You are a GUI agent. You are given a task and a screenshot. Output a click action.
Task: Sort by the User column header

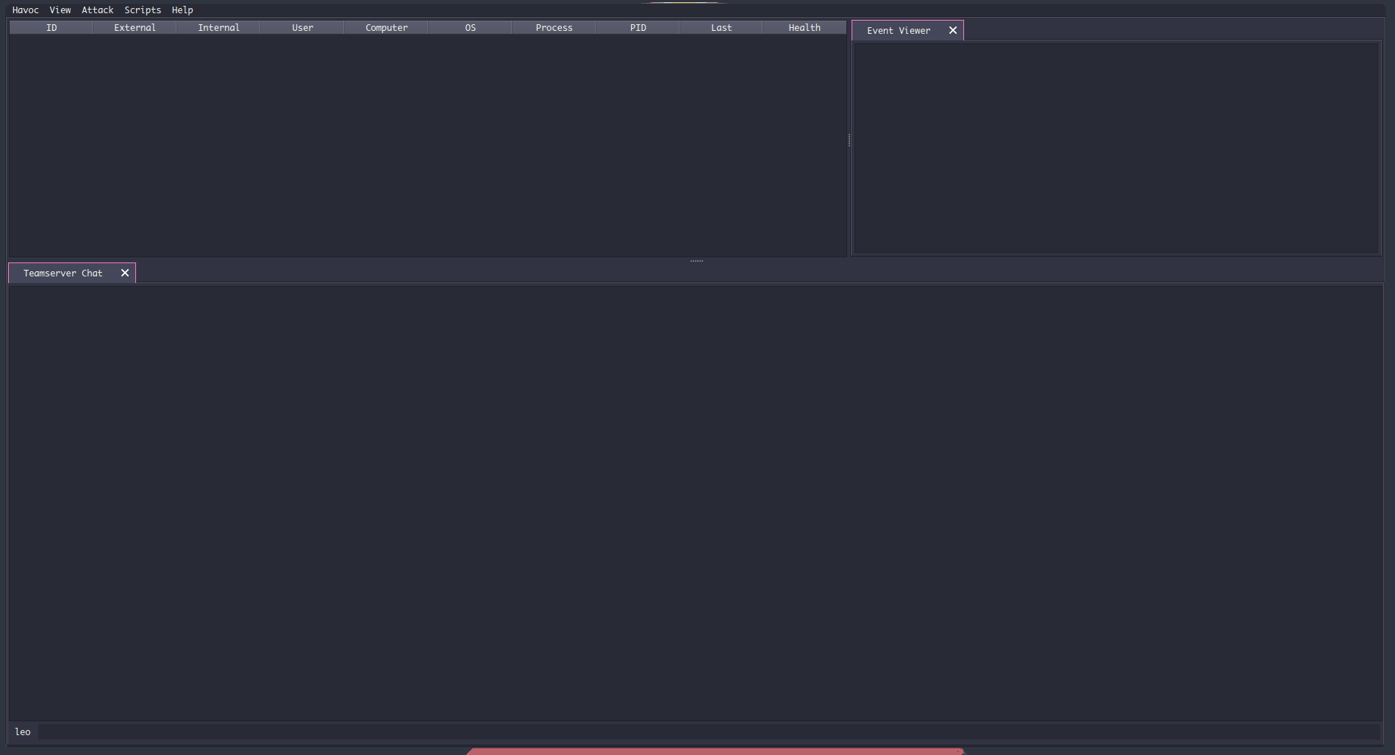click(302, 28)
